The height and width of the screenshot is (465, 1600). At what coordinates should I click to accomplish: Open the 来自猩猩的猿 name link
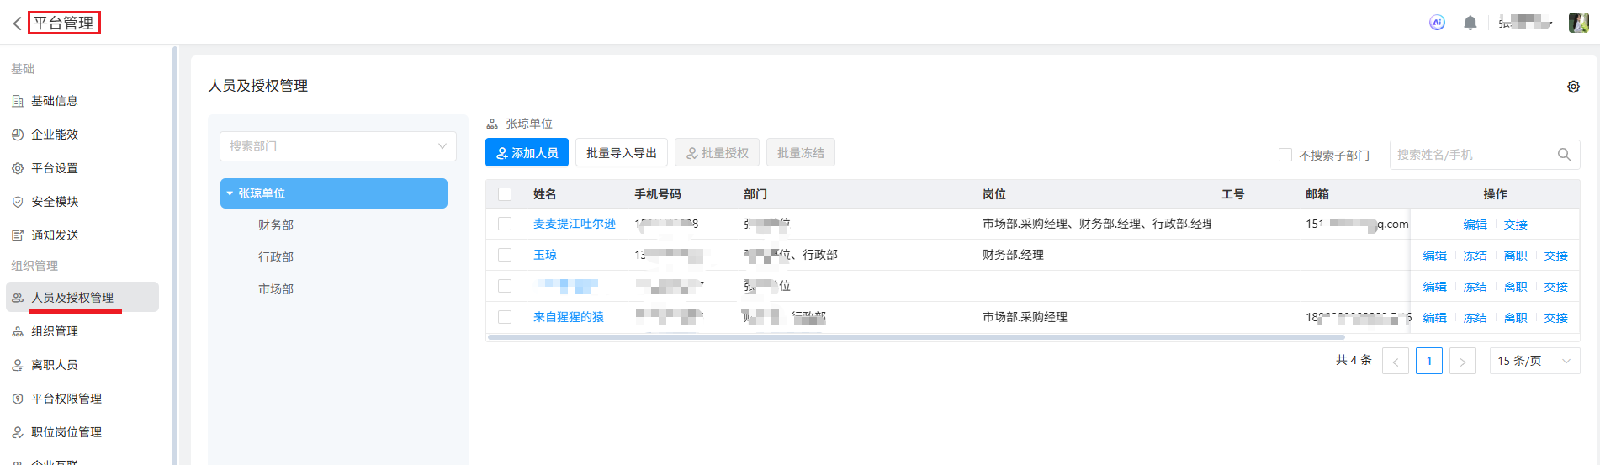569,317
